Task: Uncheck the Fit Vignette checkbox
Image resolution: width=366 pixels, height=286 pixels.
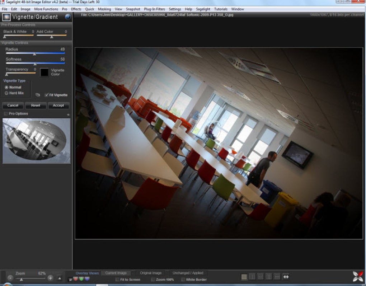Action: click(47, 95)
